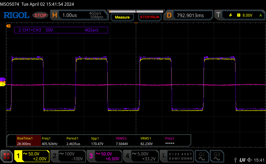Click the LXI network icon
The image size is (266, 164).
[x=242, y=160]
